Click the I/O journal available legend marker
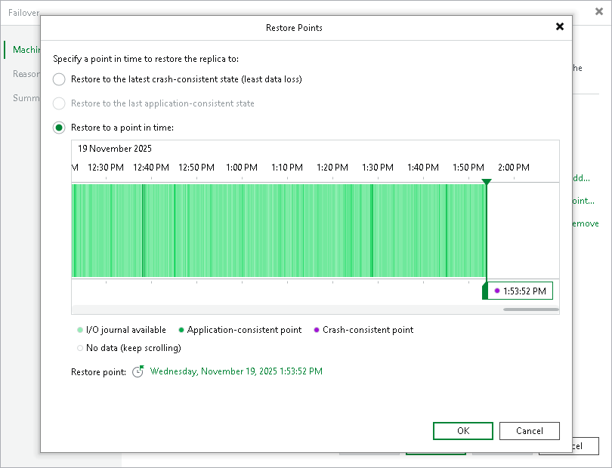 78,330
